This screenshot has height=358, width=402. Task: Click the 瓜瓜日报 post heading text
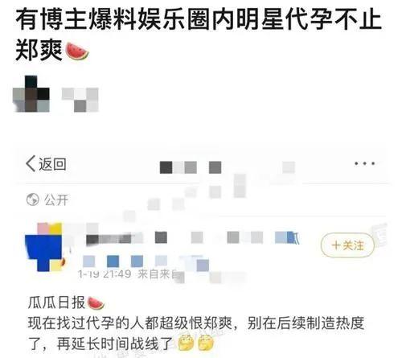56,302
